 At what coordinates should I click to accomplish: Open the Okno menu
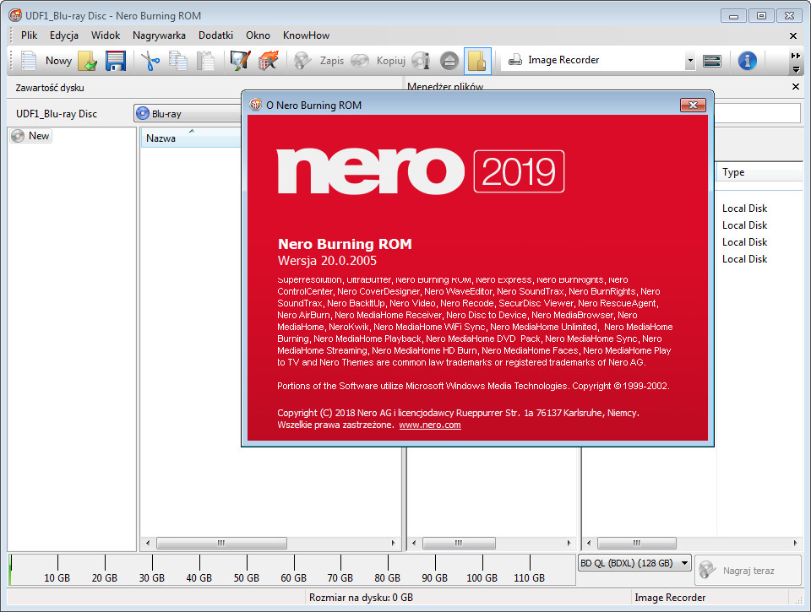[259, 35]
